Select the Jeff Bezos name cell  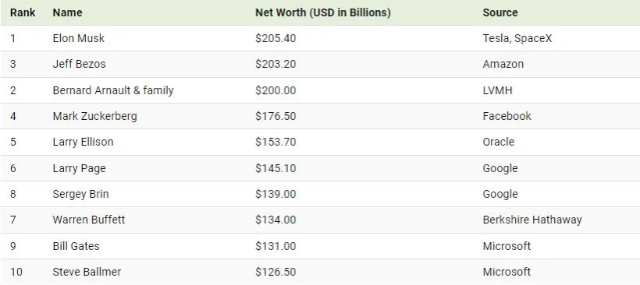(x=79, y=64)
